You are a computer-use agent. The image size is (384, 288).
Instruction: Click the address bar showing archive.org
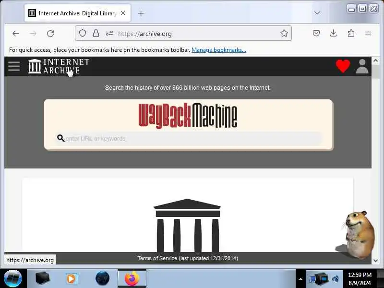[183, 33]
